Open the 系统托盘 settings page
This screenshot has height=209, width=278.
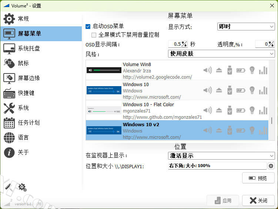pyautogui.click(x=29, y=48)
